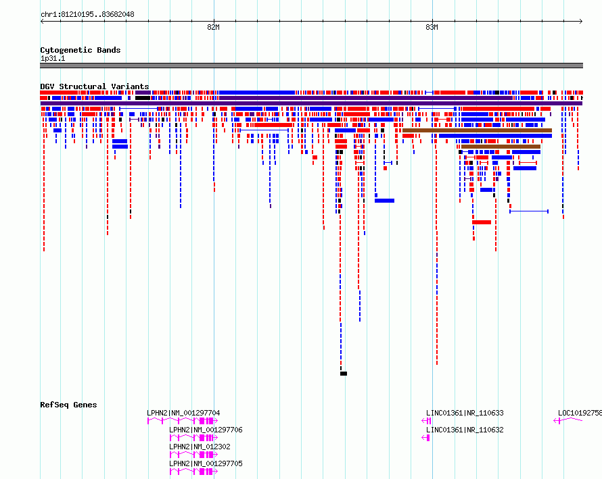
Task: Click the LPHN2|NM_001297705 gene label
Action: 206,463
